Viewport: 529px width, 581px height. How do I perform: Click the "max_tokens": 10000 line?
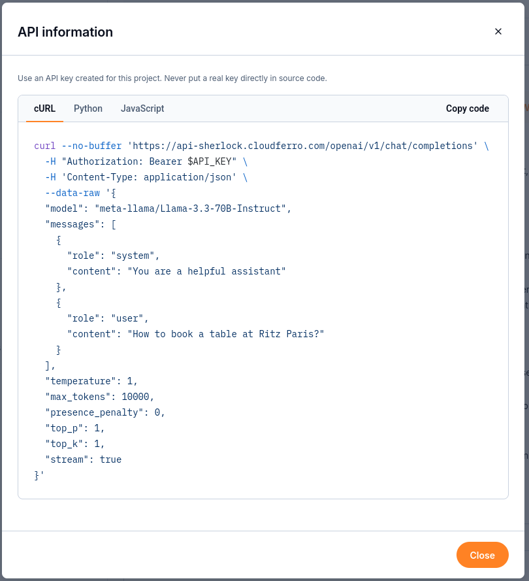[x=99, y=397]
